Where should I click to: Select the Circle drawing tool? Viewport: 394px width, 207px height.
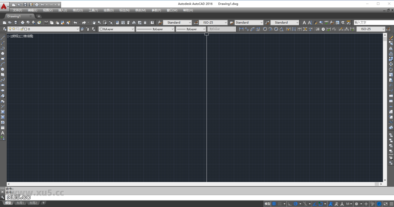(x=2, y=69)
